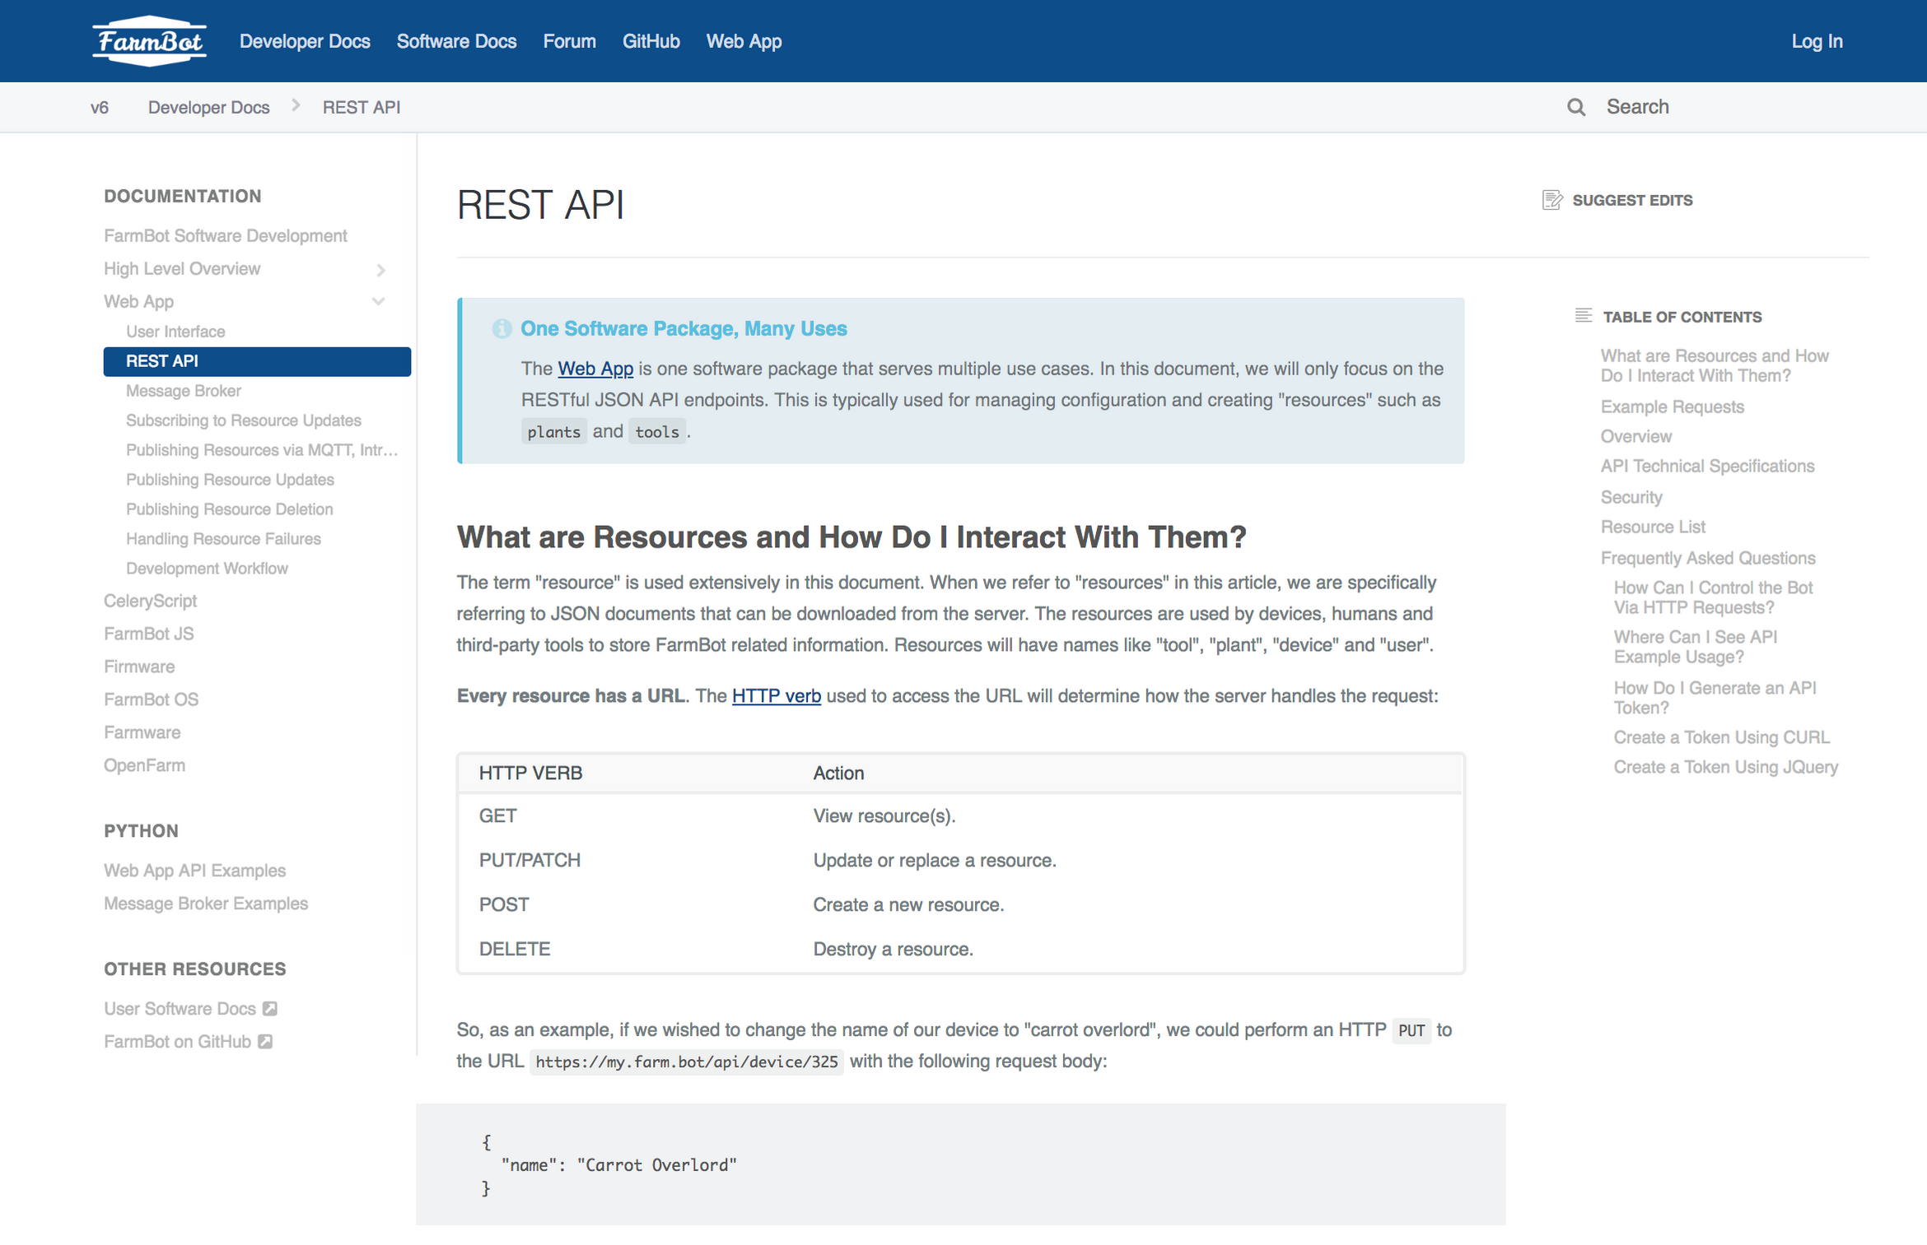Image resolution: width=1927 pixels, height=1245 pixels.
Task: Collapse the Web App sidebar section
Action: 378,301
